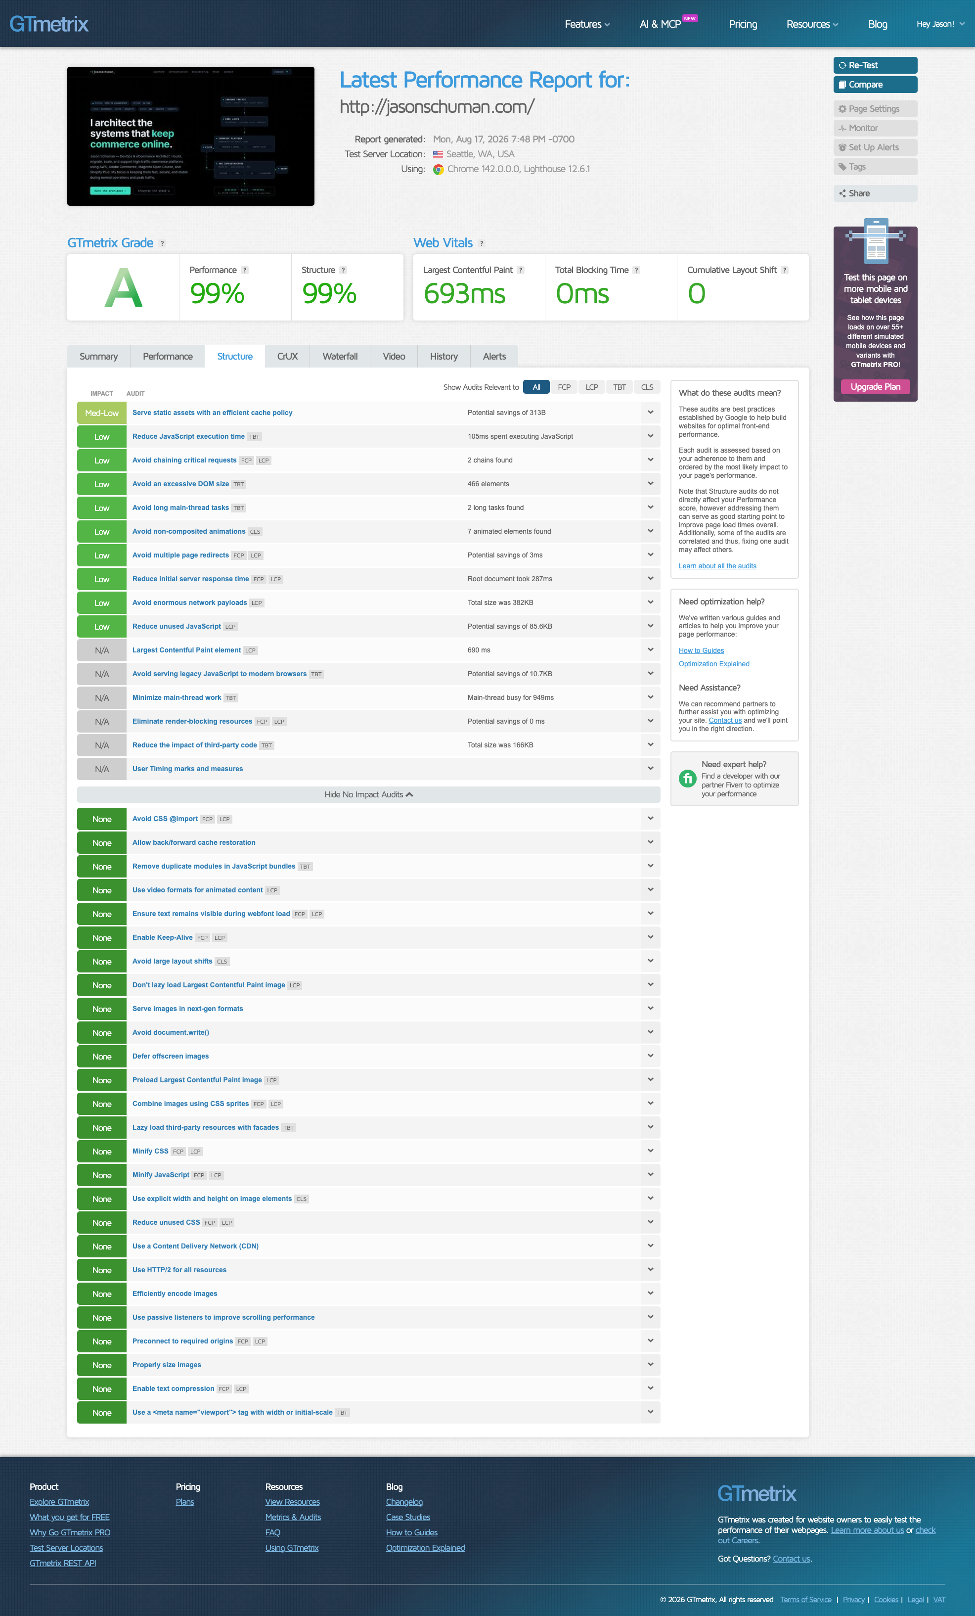Open footer Terms of Service link
Viewport: 975px width, 1616px height.
(806, 1600)
